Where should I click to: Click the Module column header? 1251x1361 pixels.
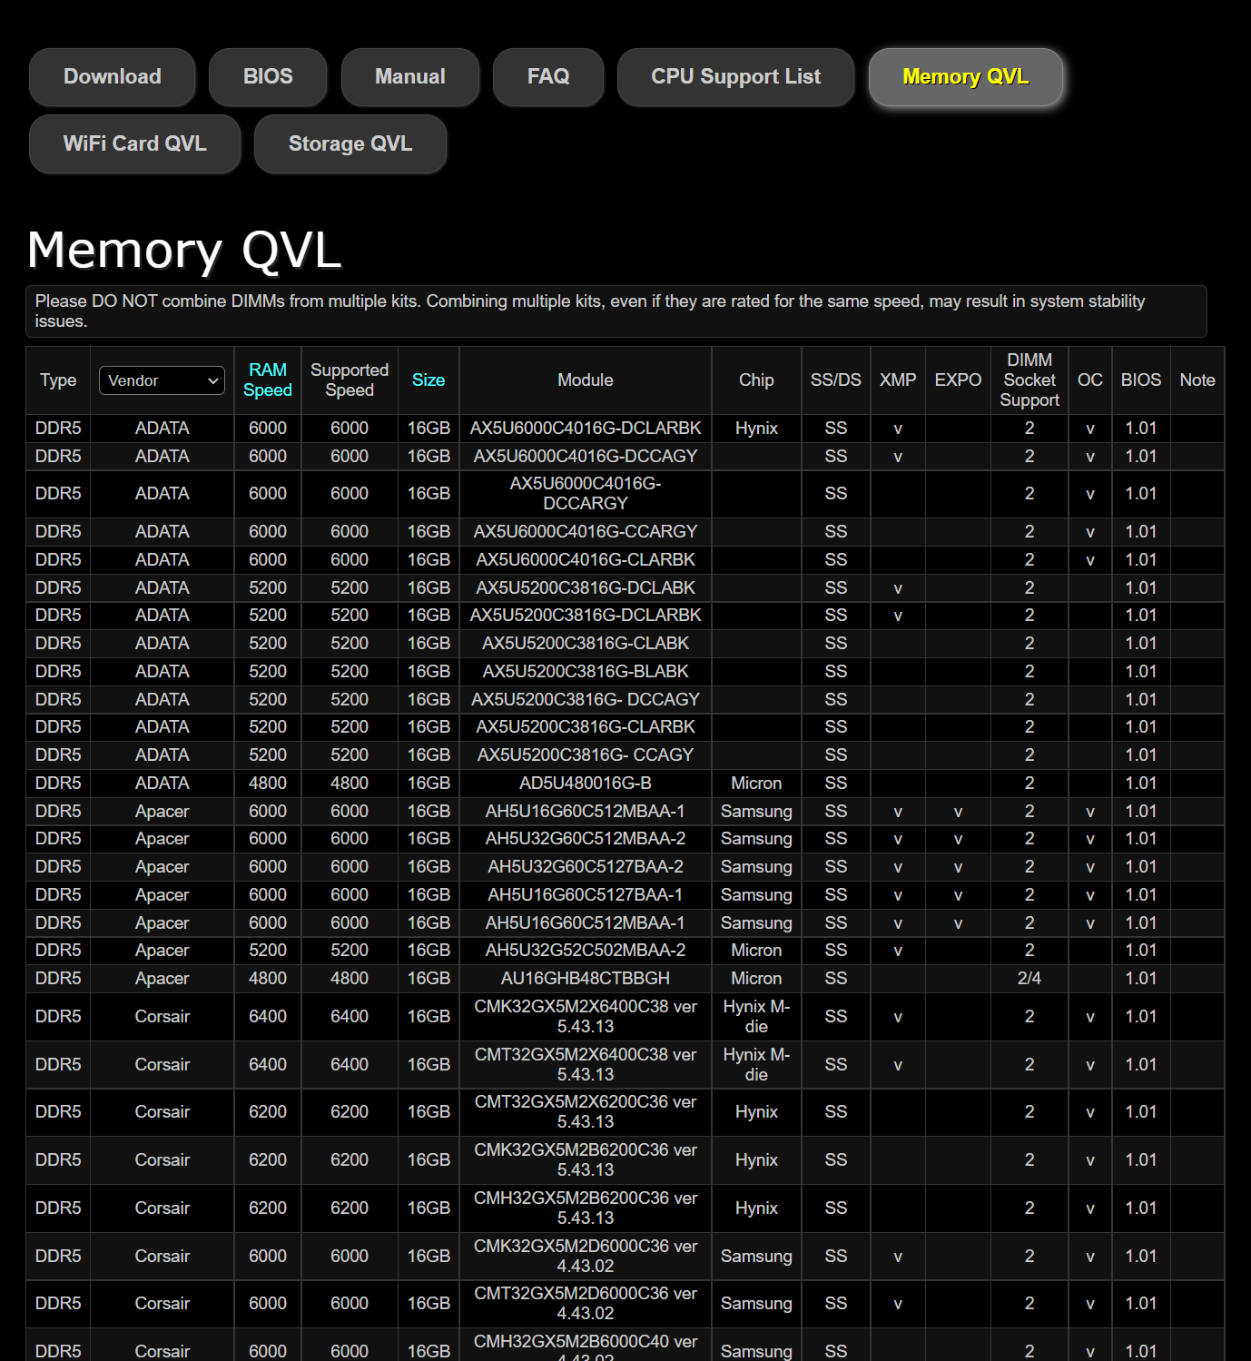(x=586, y=380)
